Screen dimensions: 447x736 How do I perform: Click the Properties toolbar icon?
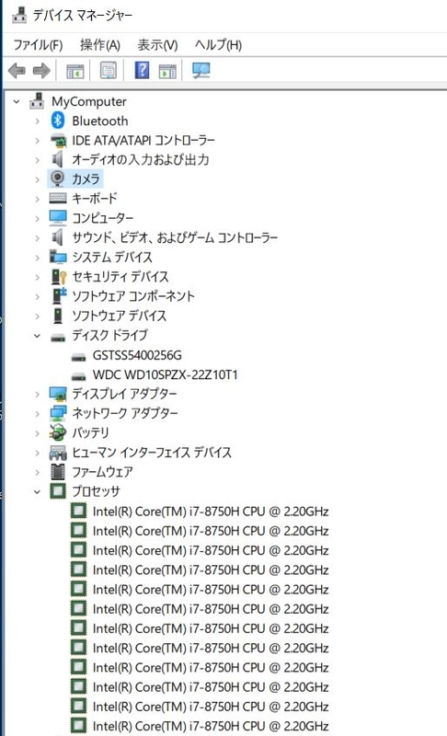tap(109, 71)
